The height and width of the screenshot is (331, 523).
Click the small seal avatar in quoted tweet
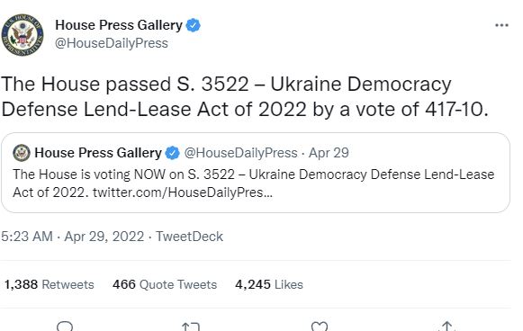pos(22,153)
